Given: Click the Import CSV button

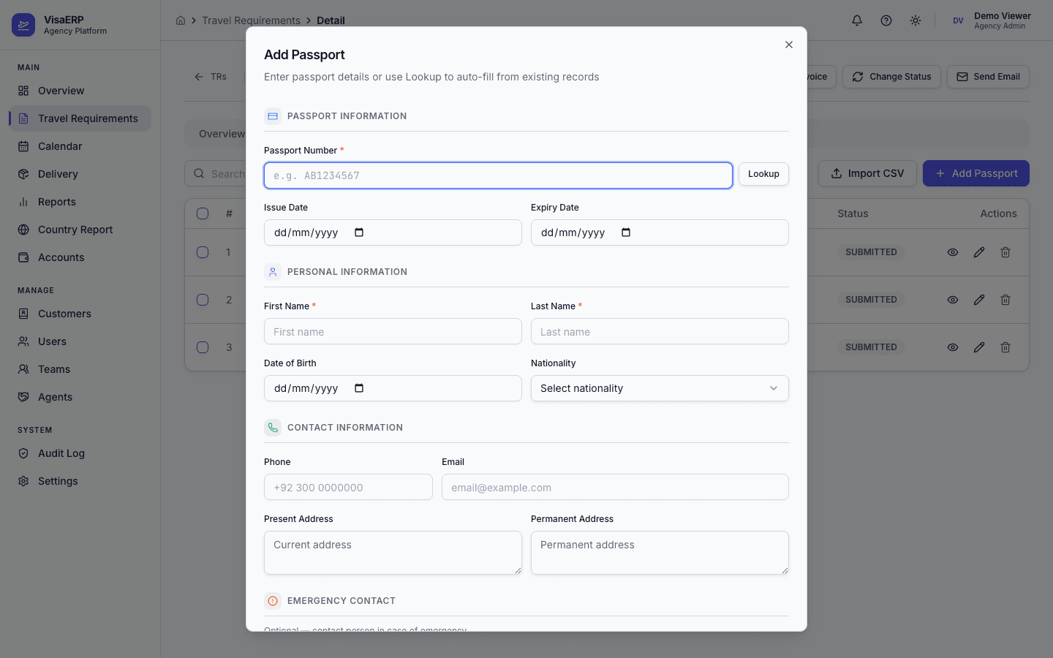Looking at the screenshot, I should coord(867,173).
